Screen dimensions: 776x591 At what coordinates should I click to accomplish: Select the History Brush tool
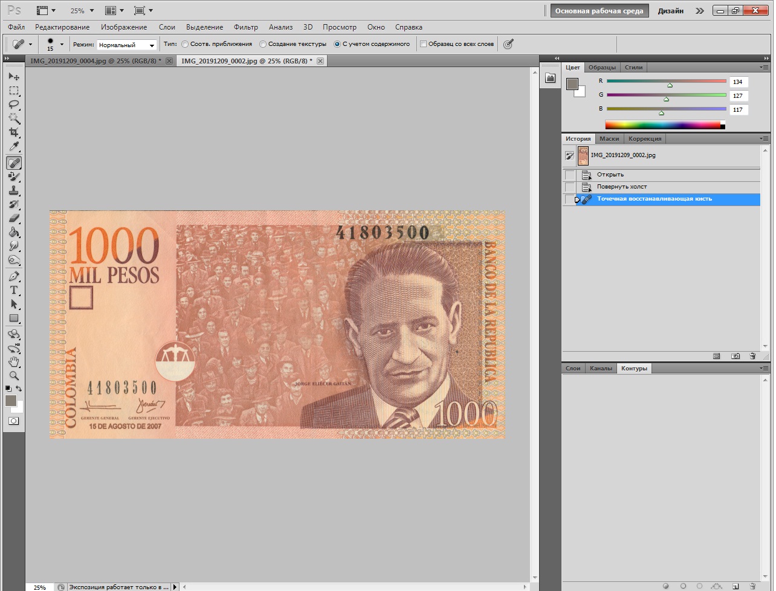pos(14,204)
